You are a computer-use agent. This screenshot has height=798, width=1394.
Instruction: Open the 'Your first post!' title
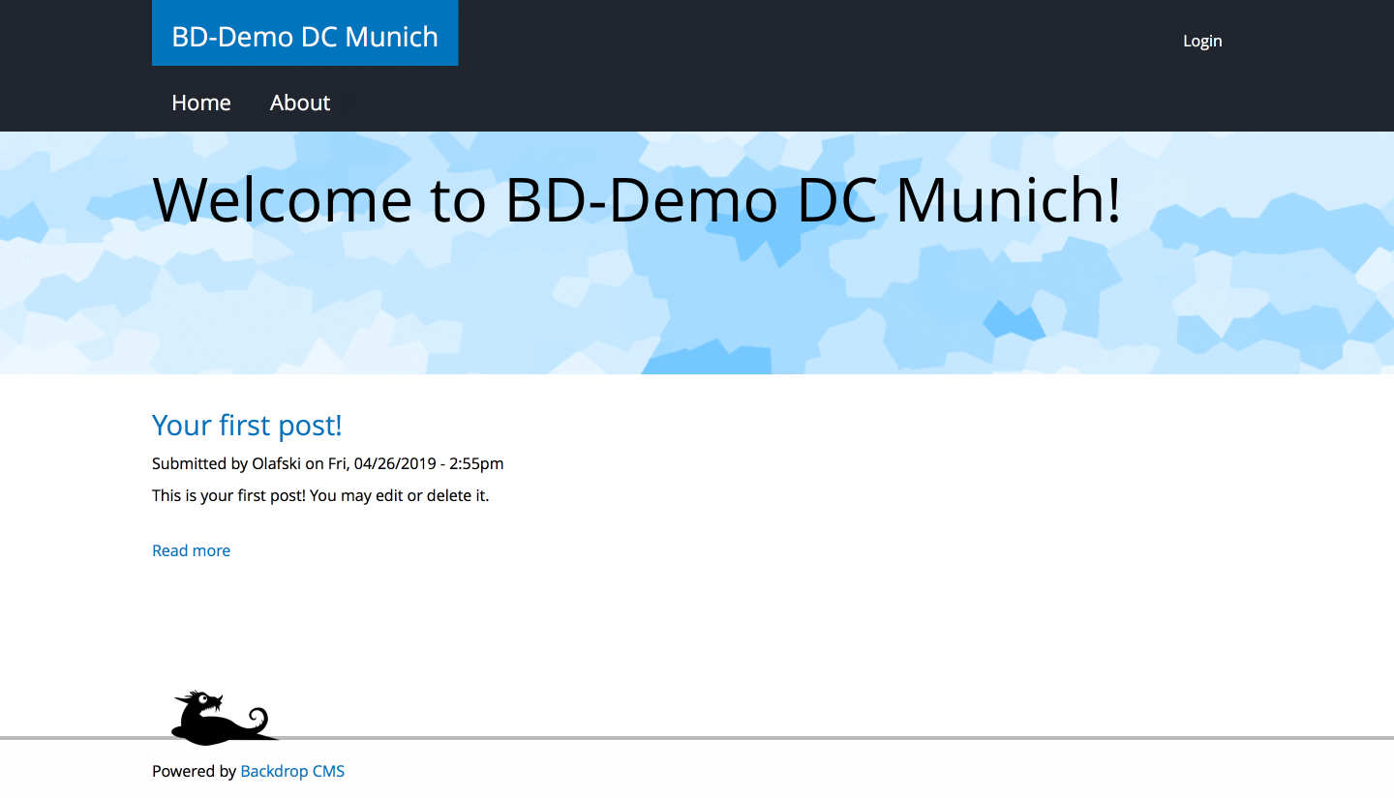247,426
